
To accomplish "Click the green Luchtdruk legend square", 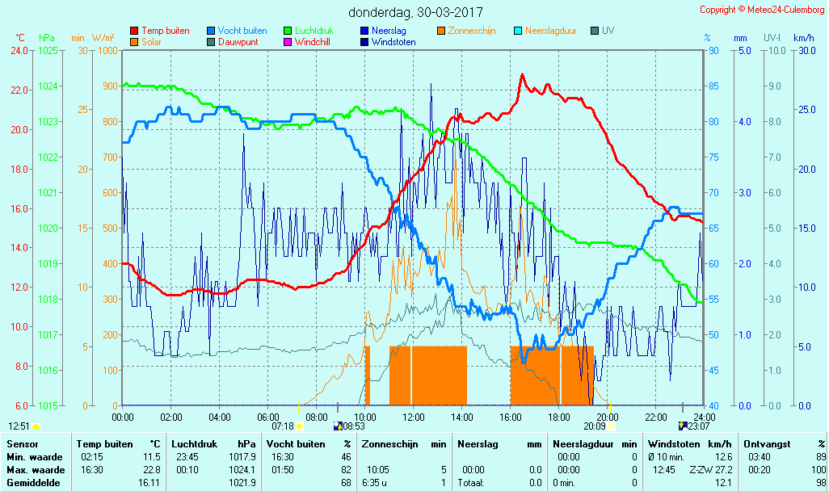I will (288, 31).
